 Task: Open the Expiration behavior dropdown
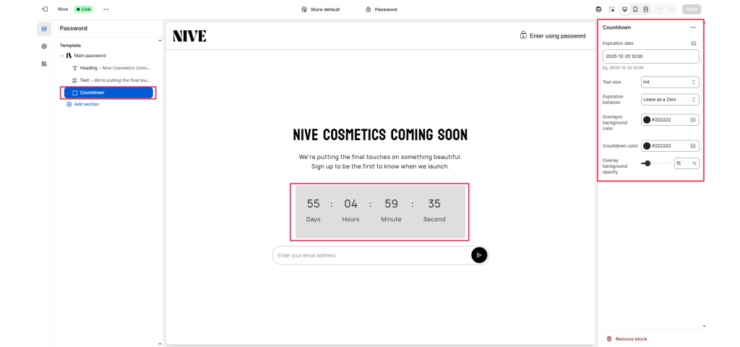(670, 99)
